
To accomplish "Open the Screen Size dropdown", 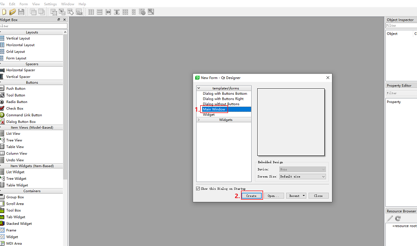I will 302,177.
